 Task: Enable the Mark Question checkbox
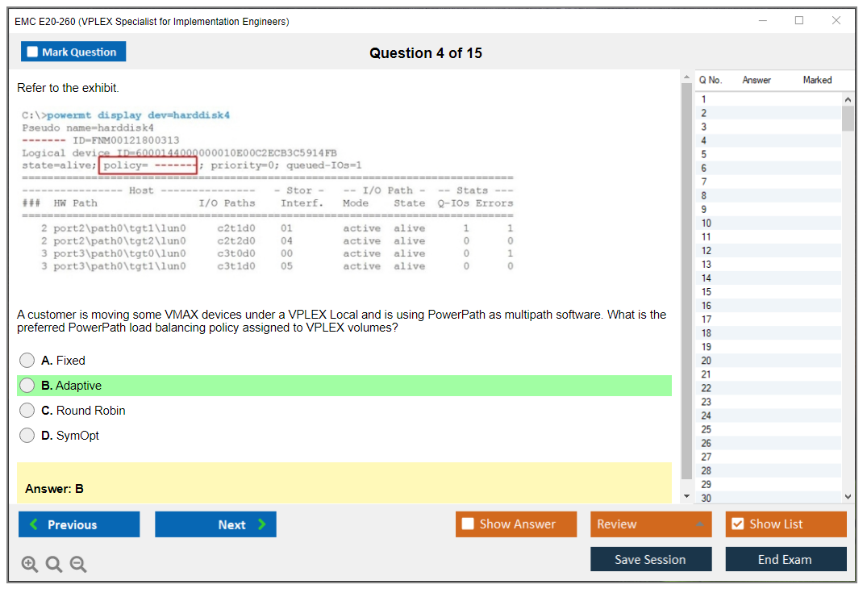click(x=32, y=52)
